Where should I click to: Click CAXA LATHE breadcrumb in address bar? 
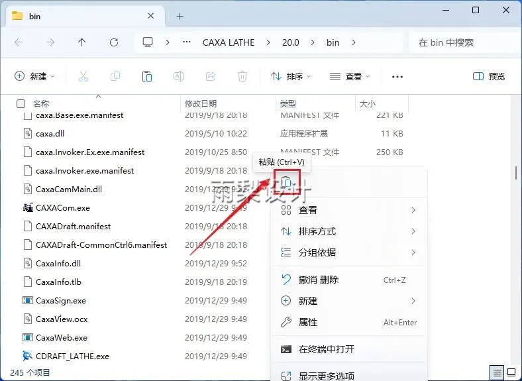(229, 42)
